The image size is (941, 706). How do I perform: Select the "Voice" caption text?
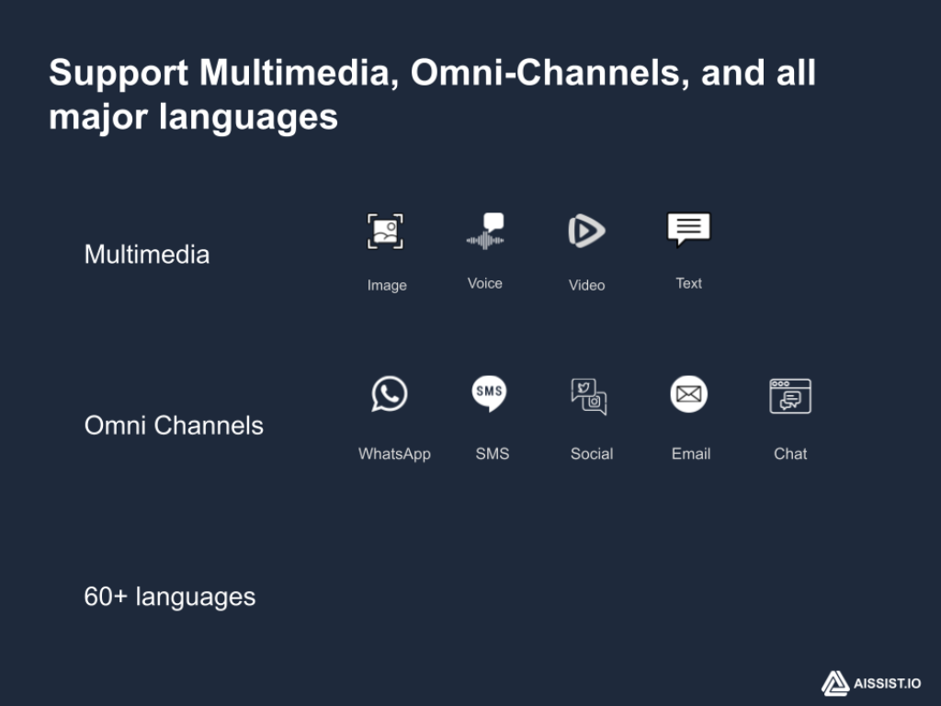click(x=485, y=284)
